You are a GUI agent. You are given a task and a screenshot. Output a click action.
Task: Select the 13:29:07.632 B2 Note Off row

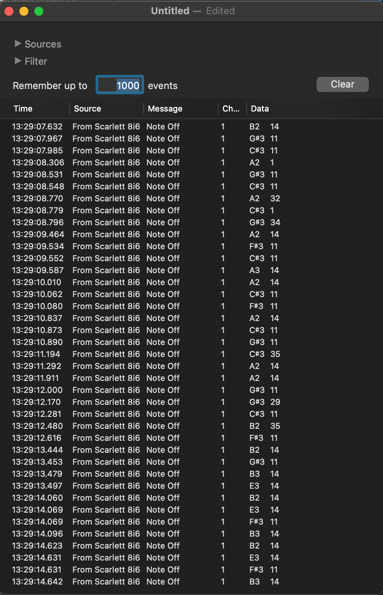(x=191, y=126)
